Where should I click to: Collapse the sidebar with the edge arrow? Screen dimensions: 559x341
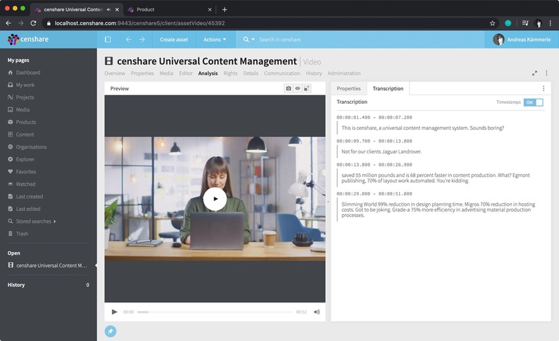coord(96,265)
